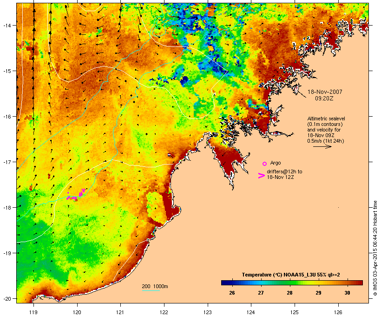Click the dark blue end of color bar
The image size is (381, 316).
(x=224, y=283)
